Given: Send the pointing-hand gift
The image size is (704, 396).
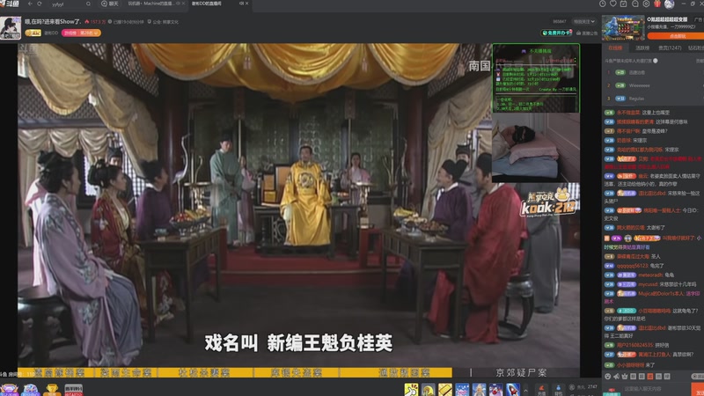Looking at the screenshot, I should point(411,389).
